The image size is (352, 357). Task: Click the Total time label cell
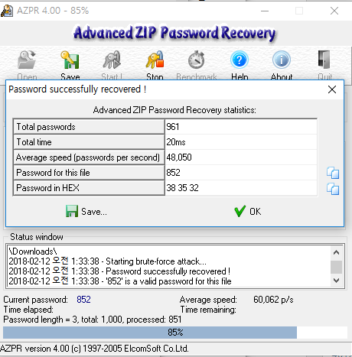[x=89, y=142]
